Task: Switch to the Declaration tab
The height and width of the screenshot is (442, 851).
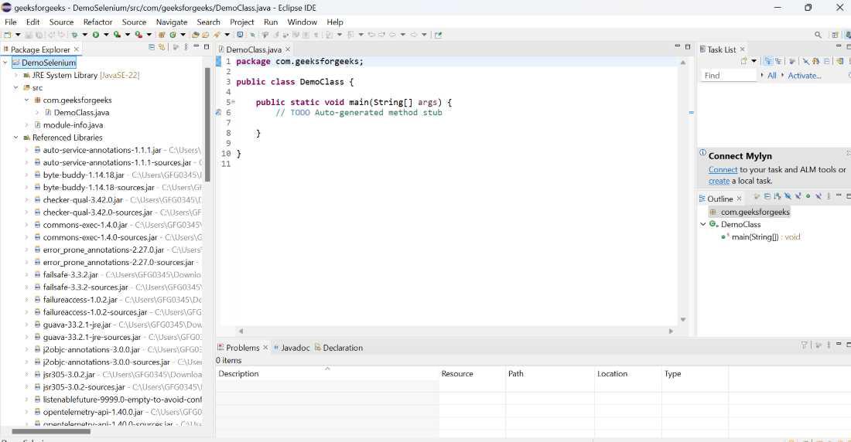Action: coord(339,348)
